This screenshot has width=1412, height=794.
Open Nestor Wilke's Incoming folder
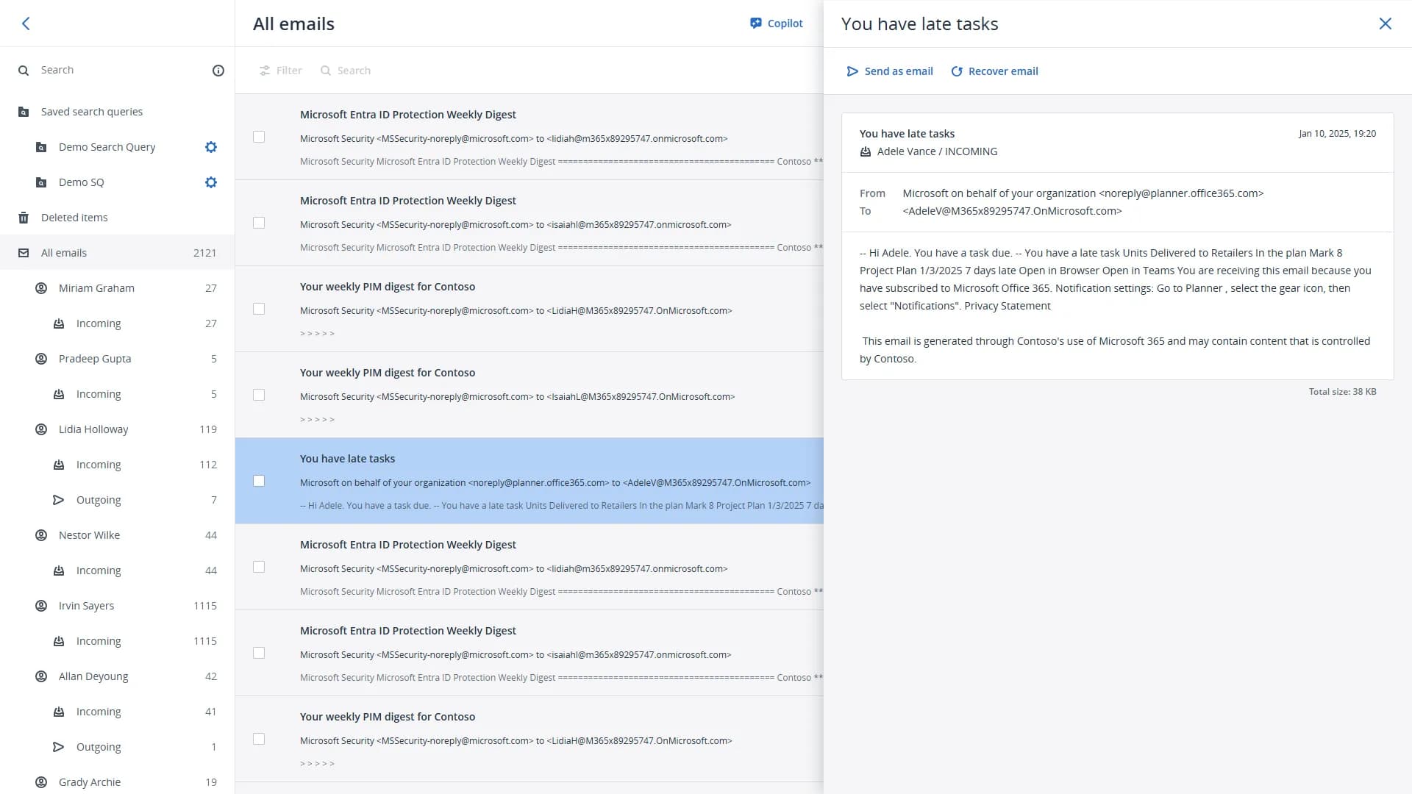pos(98,571)
